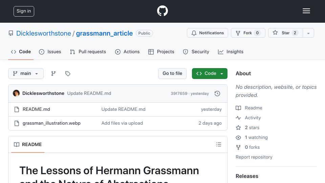Open the hamburger navigation menu
Screen dimensions: 325x183
click(x=306, y=11)
